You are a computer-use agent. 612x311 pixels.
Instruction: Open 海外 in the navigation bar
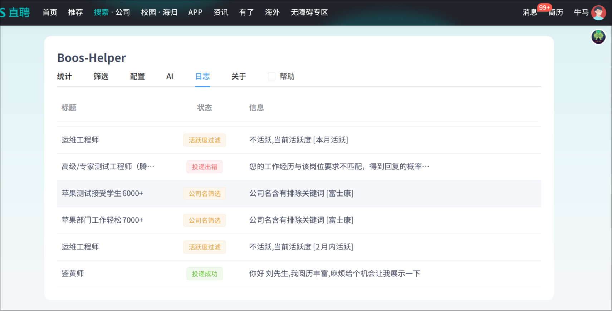[x=272, y=12]
